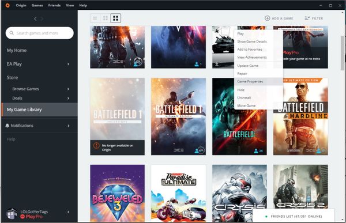Choose Hide from context menu

[x=258, y=90]
